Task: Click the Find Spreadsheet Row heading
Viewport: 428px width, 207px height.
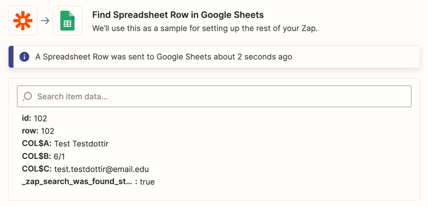Action: coord(178,15)
